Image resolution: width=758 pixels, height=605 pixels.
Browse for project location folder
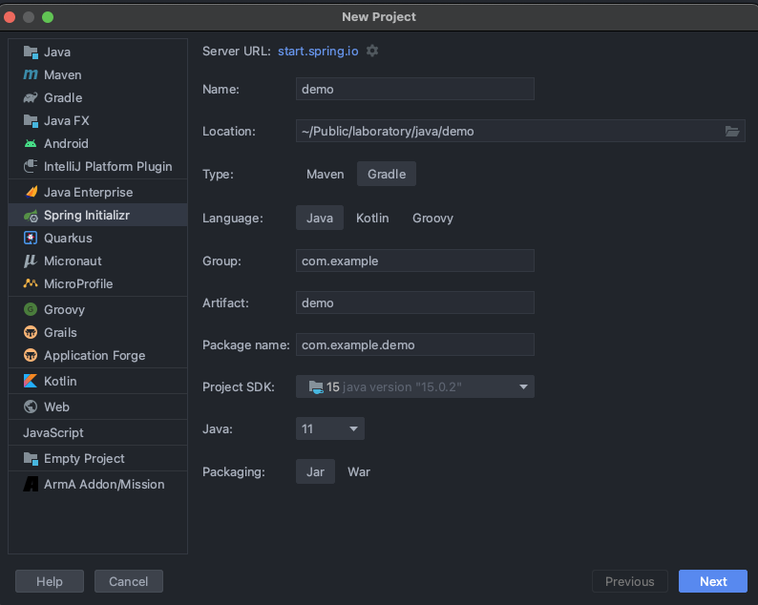(x=732, y=132)
